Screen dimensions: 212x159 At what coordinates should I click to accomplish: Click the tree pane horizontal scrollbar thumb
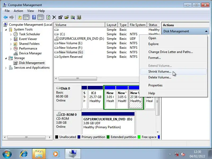(x=26, y=137)
